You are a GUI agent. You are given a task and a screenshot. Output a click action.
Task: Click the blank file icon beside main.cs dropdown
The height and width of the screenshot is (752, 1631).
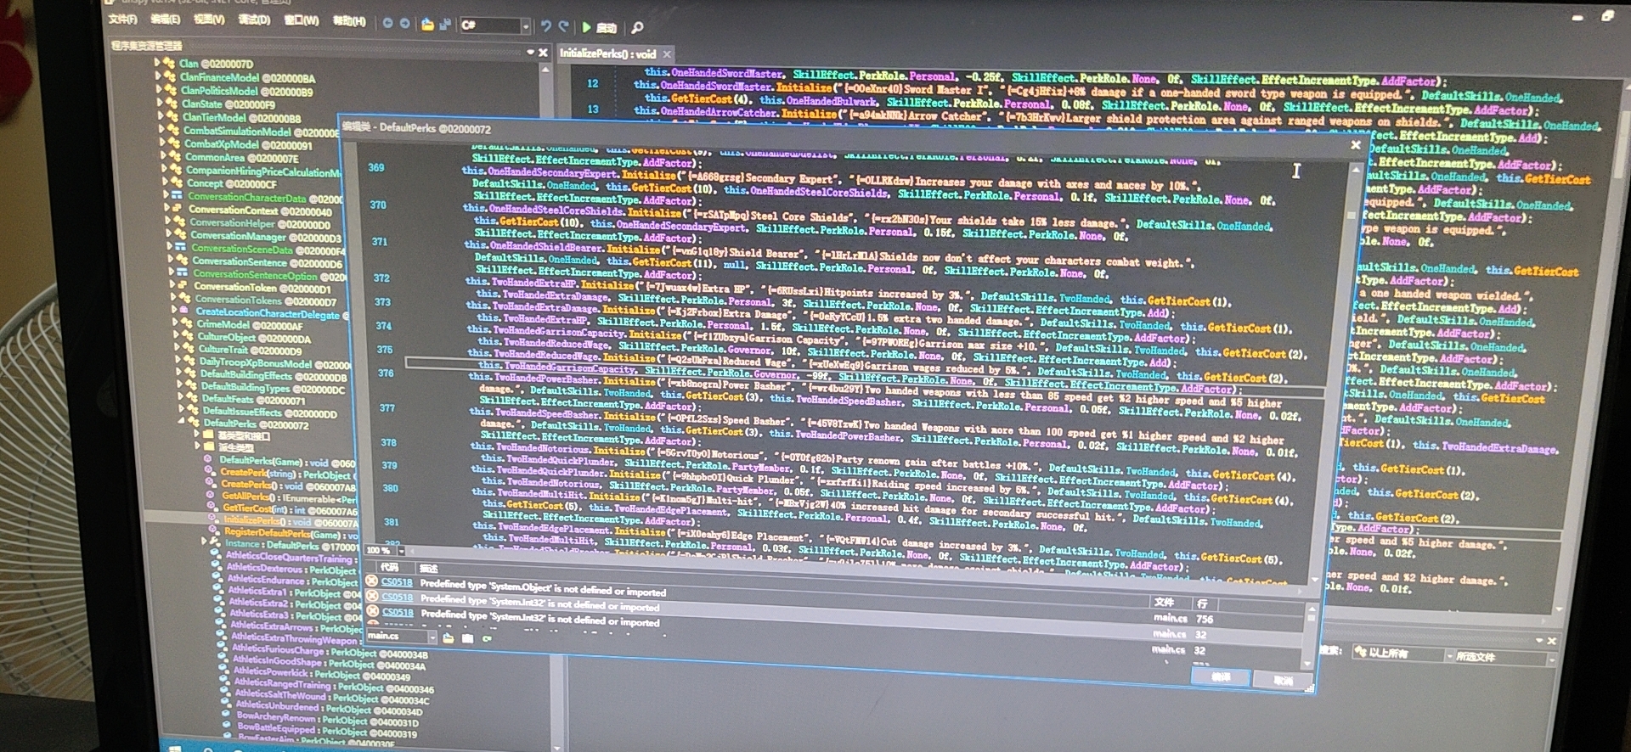pyautogui.click(x=467, y=638)
